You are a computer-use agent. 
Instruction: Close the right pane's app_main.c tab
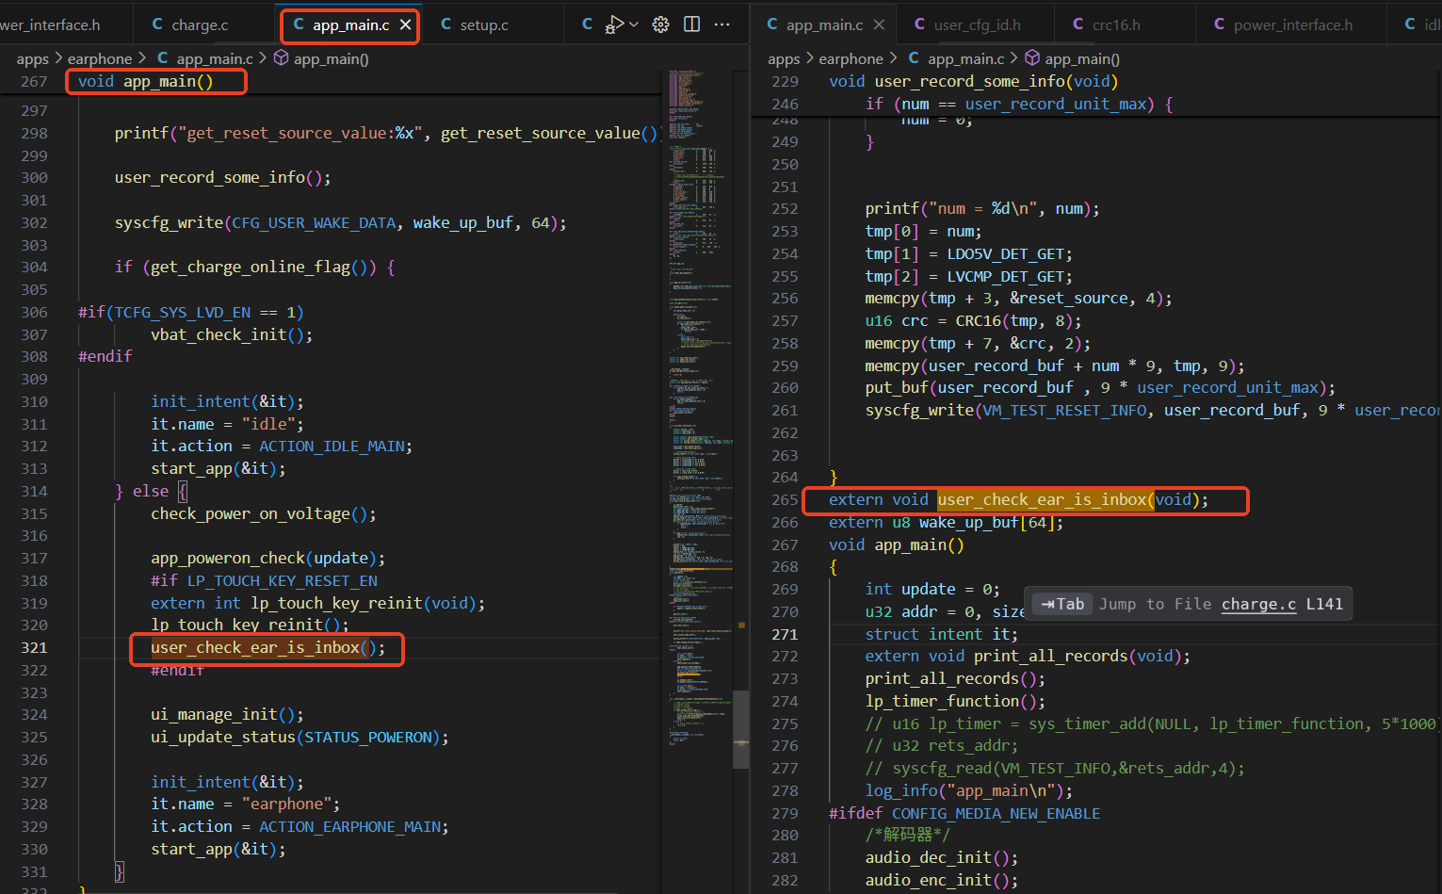pyautogui.click(x=879, y=24)
